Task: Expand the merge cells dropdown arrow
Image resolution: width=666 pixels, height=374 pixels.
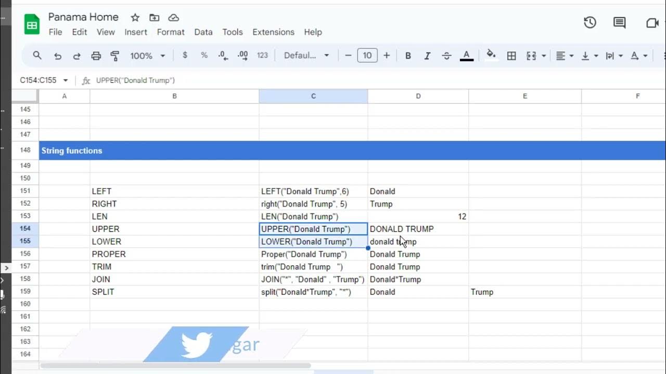Action: (x=544, y=56)
